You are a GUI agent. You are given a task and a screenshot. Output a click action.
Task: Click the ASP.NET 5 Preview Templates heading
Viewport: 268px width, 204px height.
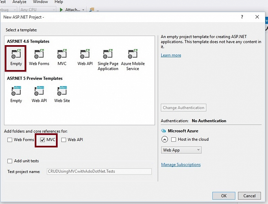[x=35, y=78]
